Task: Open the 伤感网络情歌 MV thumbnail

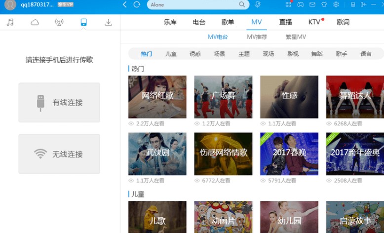Action: (223, 154)
